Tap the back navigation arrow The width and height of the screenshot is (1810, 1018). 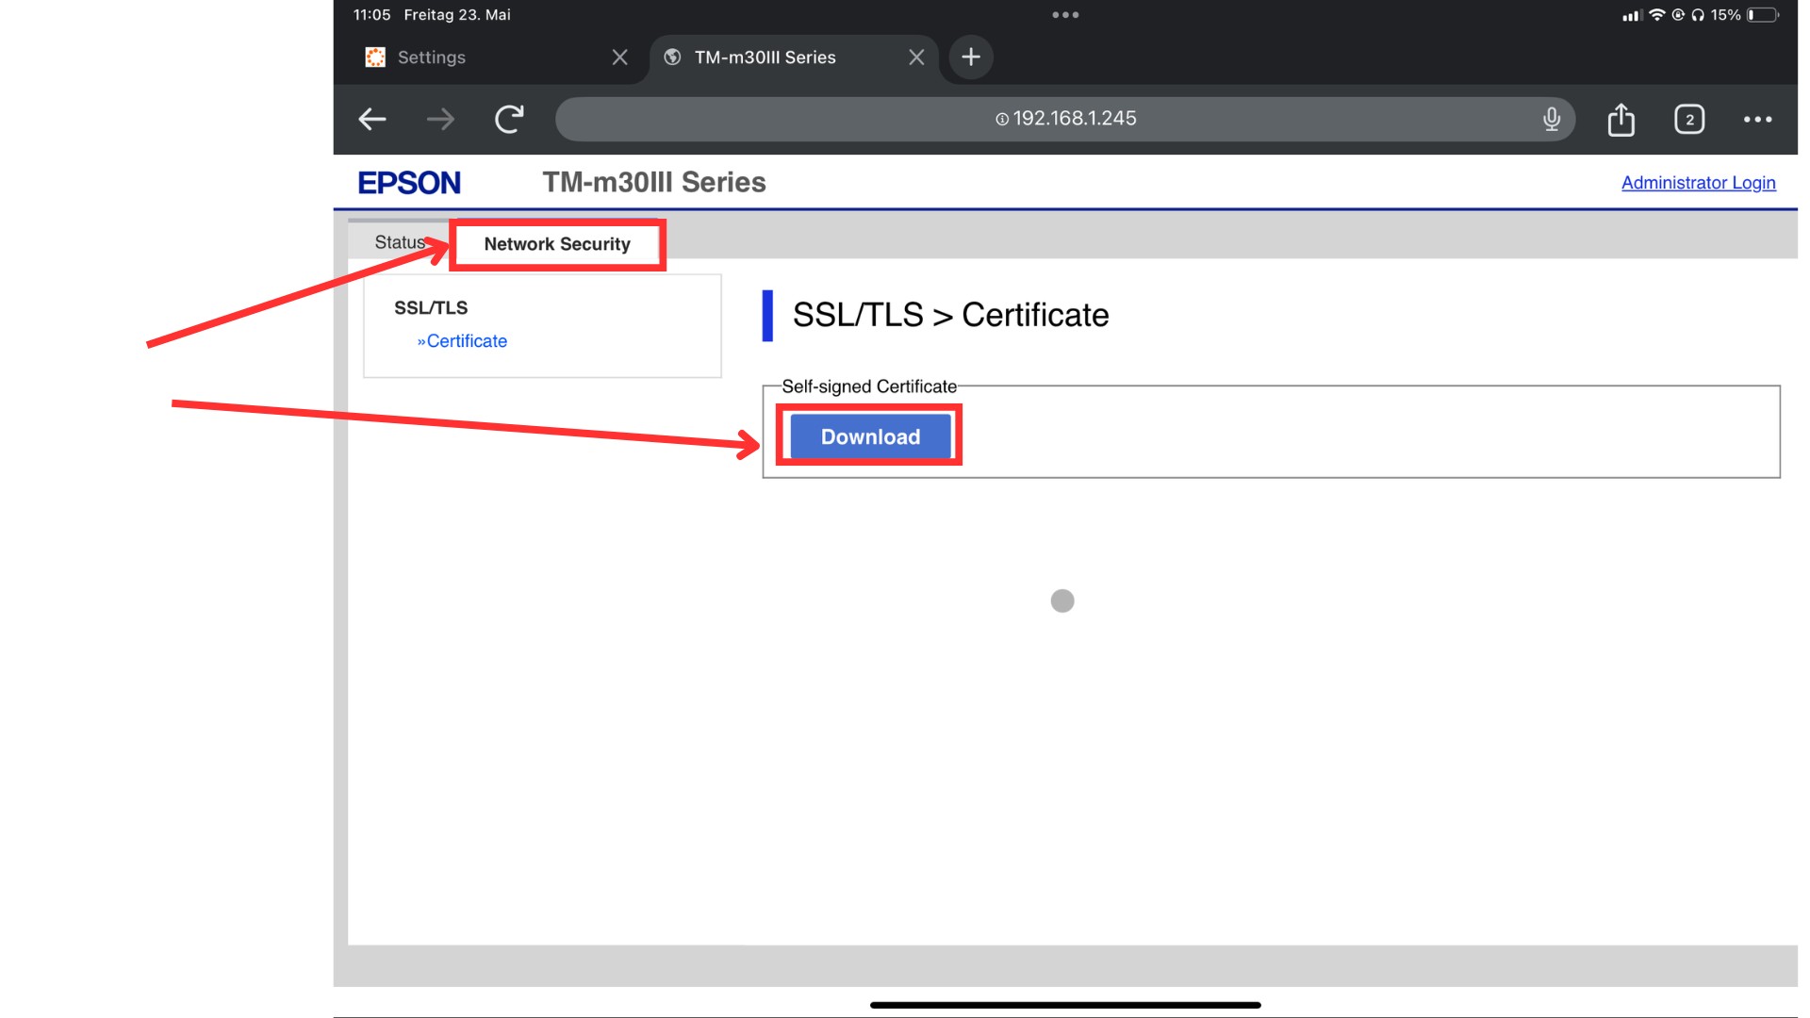coord(371,119)
